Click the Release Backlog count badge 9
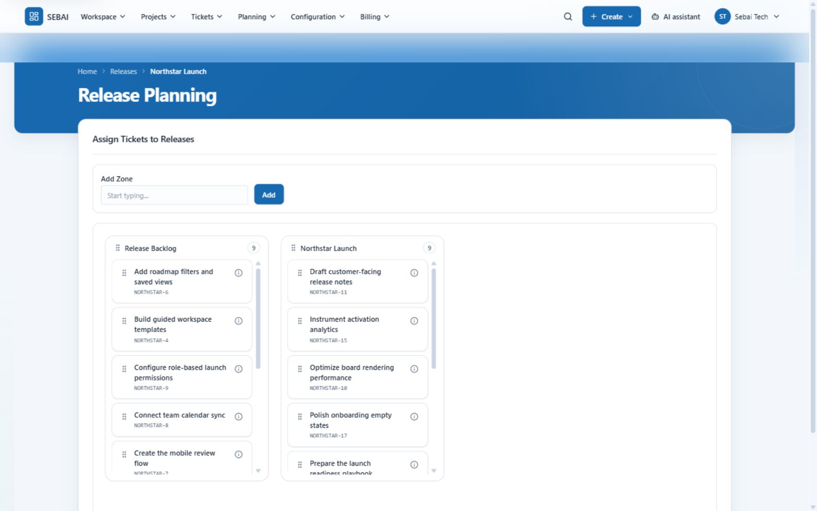Viewport: 817px width, 511px height. [x=254, y=248]
